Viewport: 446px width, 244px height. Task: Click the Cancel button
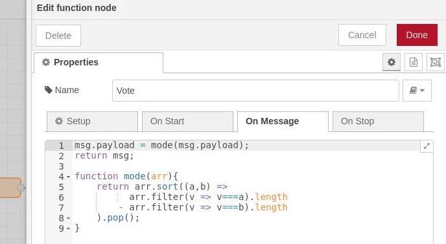362,35
